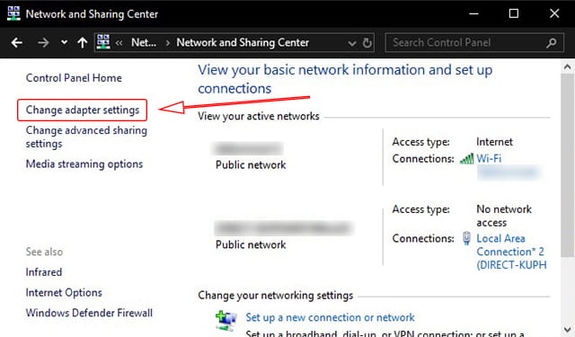Focus the Search Control Panel field
This screenshot has height=337, width=575.
pyautogui.click(x=474, y=43)
